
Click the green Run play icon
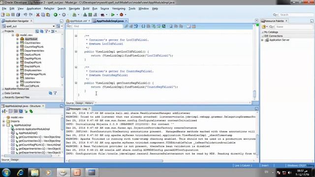coord(113,15)
